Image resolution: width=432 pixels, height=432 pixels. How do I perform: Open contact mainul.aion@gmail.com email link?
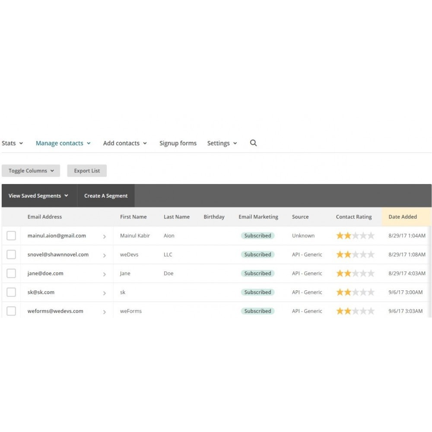[57, 235]
